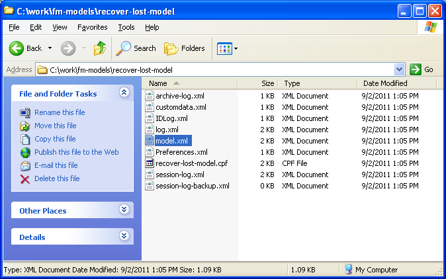Sort by the Date Modified column header
This screenshot has width=446, height=279.
click(397, 83)
